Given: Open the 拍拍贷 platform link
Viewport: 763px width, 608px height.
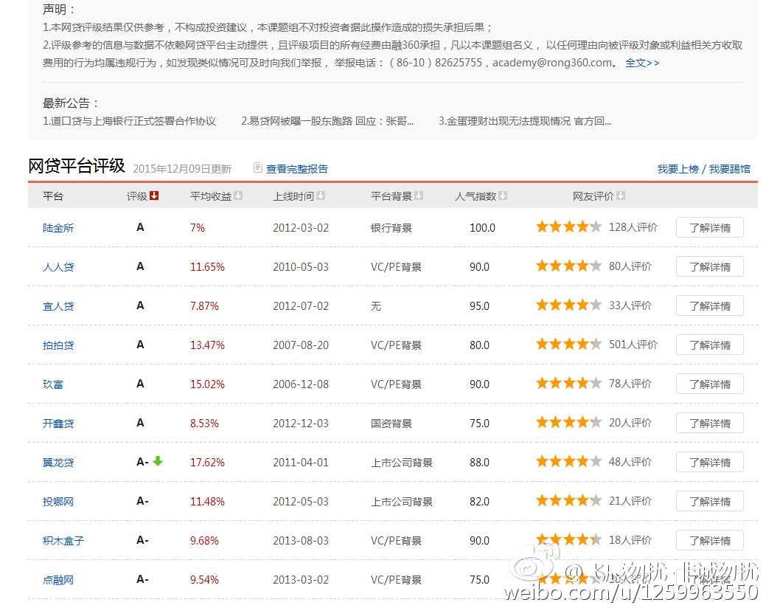Looking at the screenshot, I should pyautogui.click(x=58, y=345).
